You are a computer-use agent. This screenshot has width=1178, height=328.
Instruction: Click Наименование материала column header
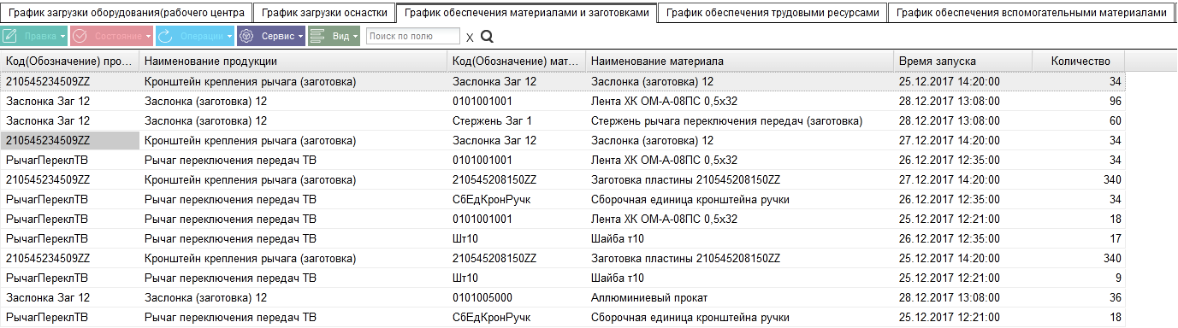(739, 61)
